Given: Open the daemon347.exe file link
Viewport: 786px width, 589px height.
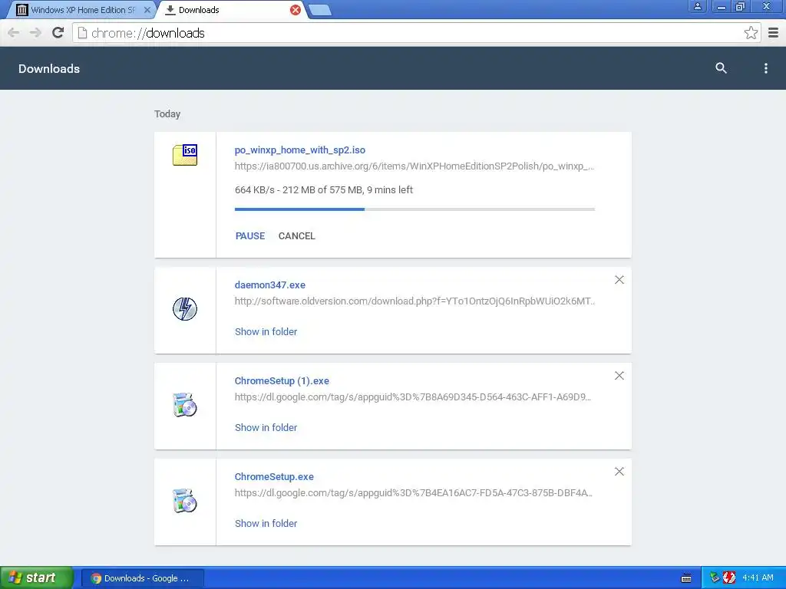Looking at the screenshot, I should click(x=269, y=285).
